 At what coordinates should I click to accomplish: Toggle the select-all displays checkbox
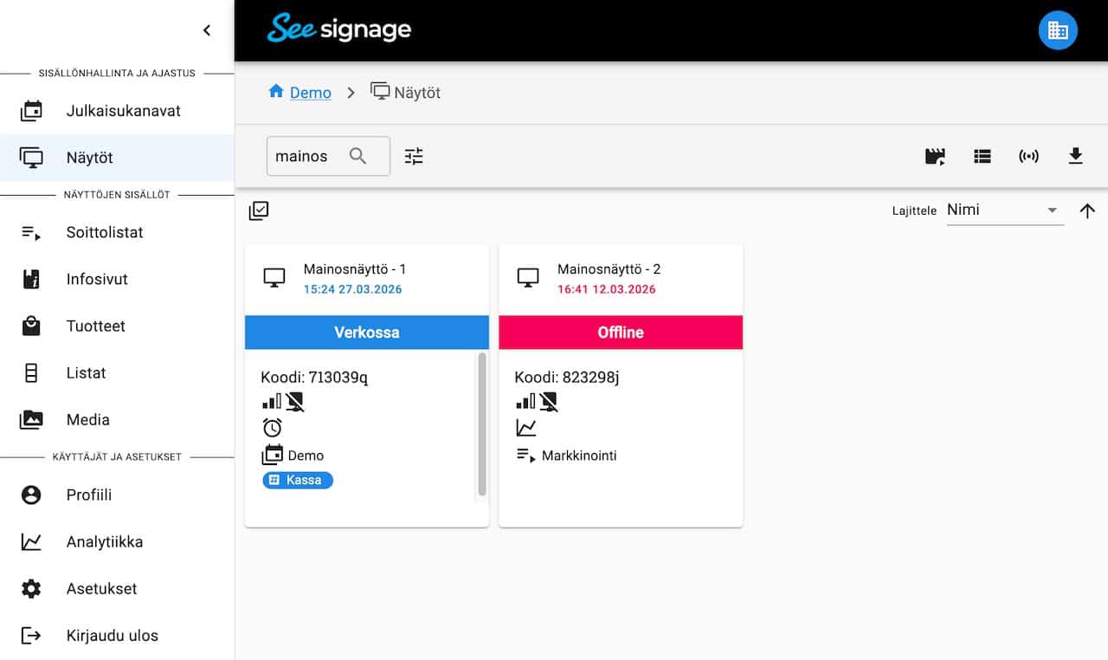pyautogui.click(x=259, y=210)
